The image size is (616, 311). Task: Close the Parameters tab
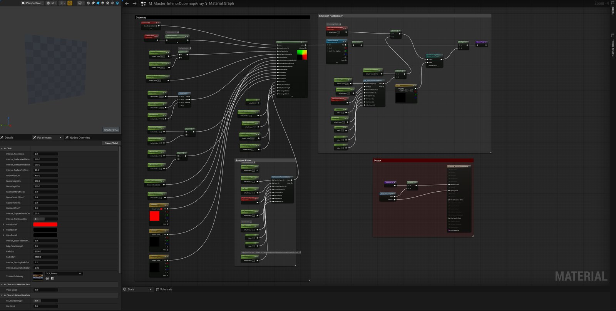tap(60, 137)
